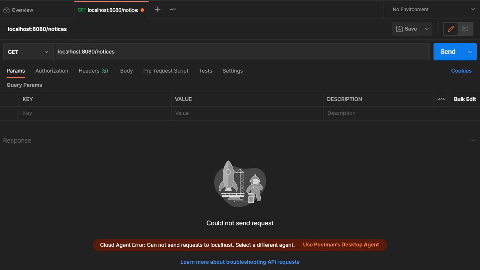Click the DESCRIPTION column header
The height and width of the screenshot is (270, 480).
(344, 99)
